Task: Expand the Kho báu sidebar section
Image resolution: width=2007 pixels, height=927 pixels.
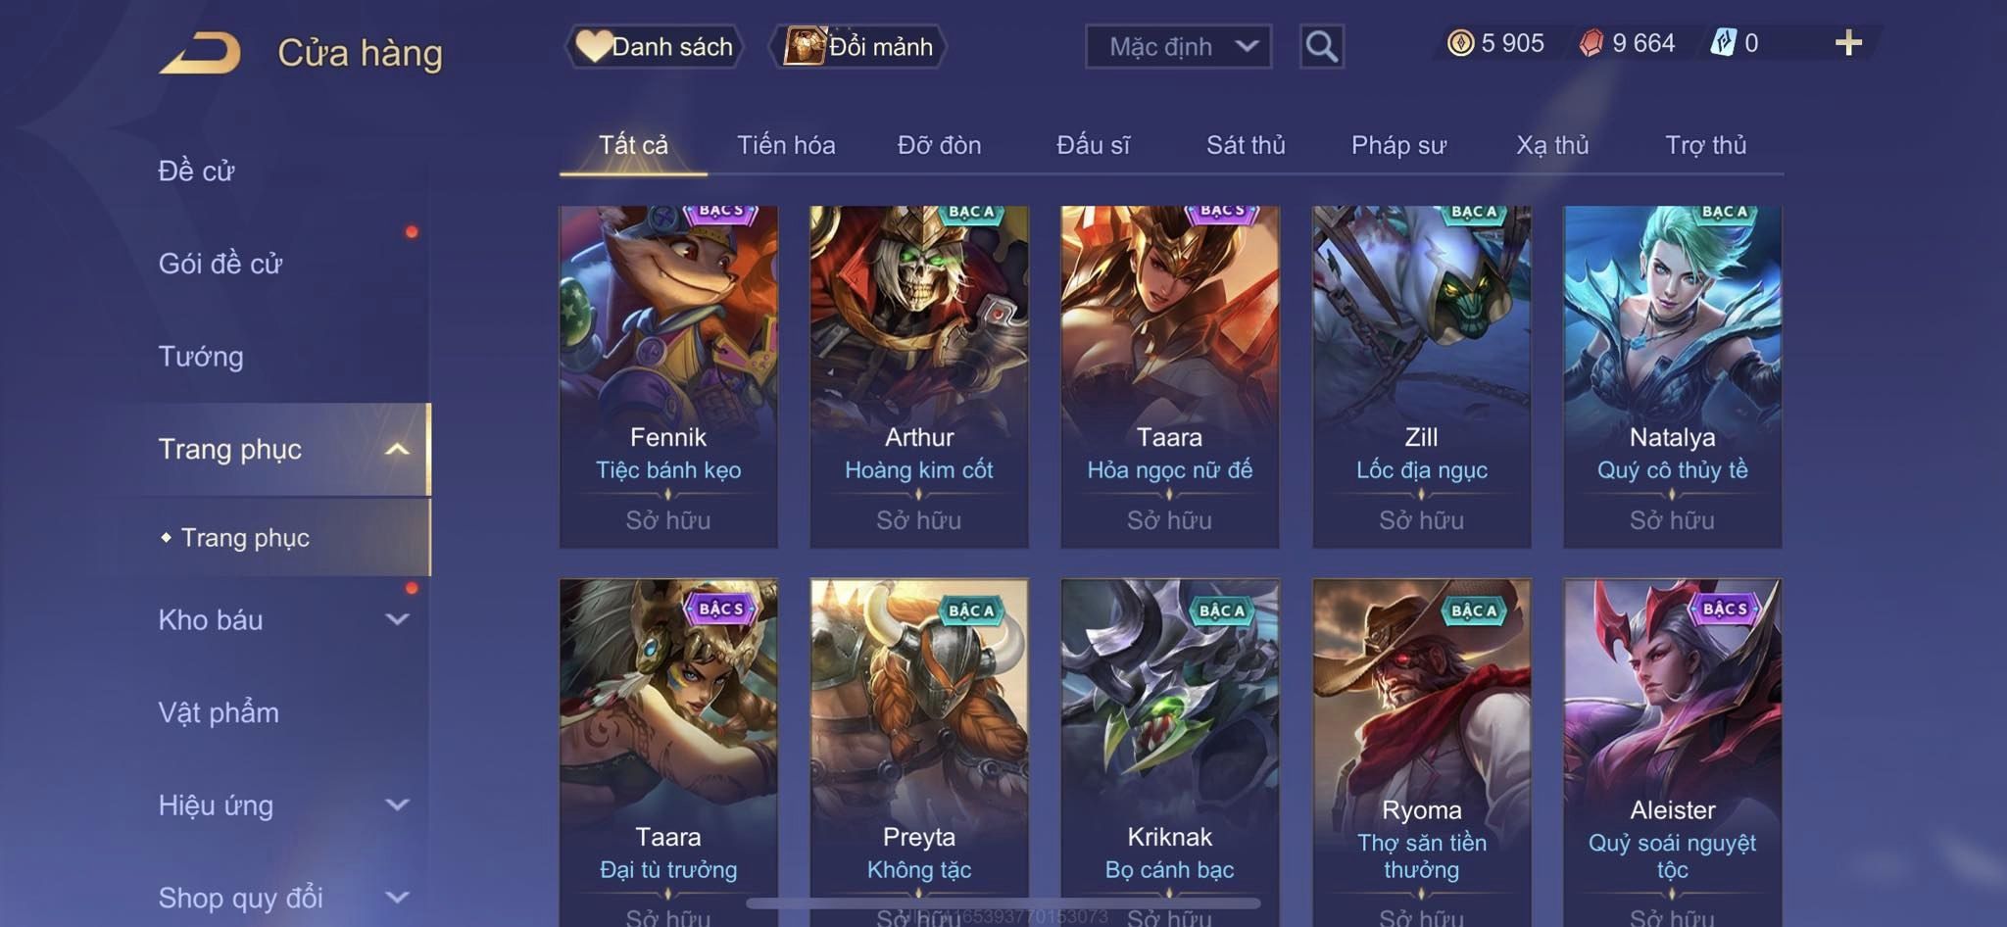Action: [x=397, y=619]
